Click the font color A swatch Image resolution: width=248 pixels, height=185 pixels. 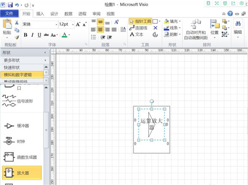64,35
